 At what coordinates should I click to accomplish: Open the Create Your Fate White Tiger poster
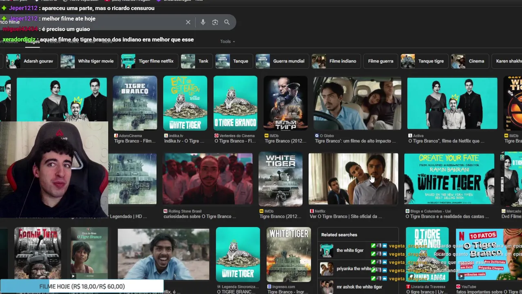tap(449, 179)
